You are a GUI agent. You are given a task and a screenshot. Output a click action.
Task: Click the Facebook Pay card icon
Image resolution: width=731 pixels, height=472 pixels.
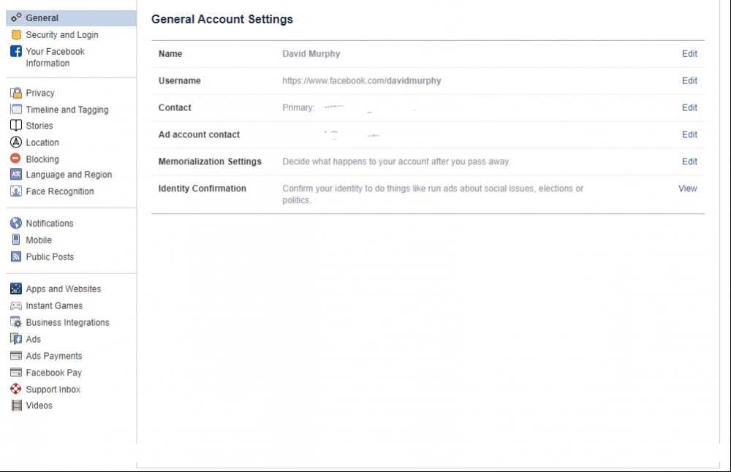[16, 373]
